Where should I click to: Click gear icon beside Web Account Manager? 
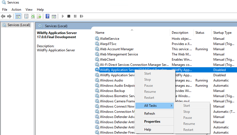tap(97, 49)
